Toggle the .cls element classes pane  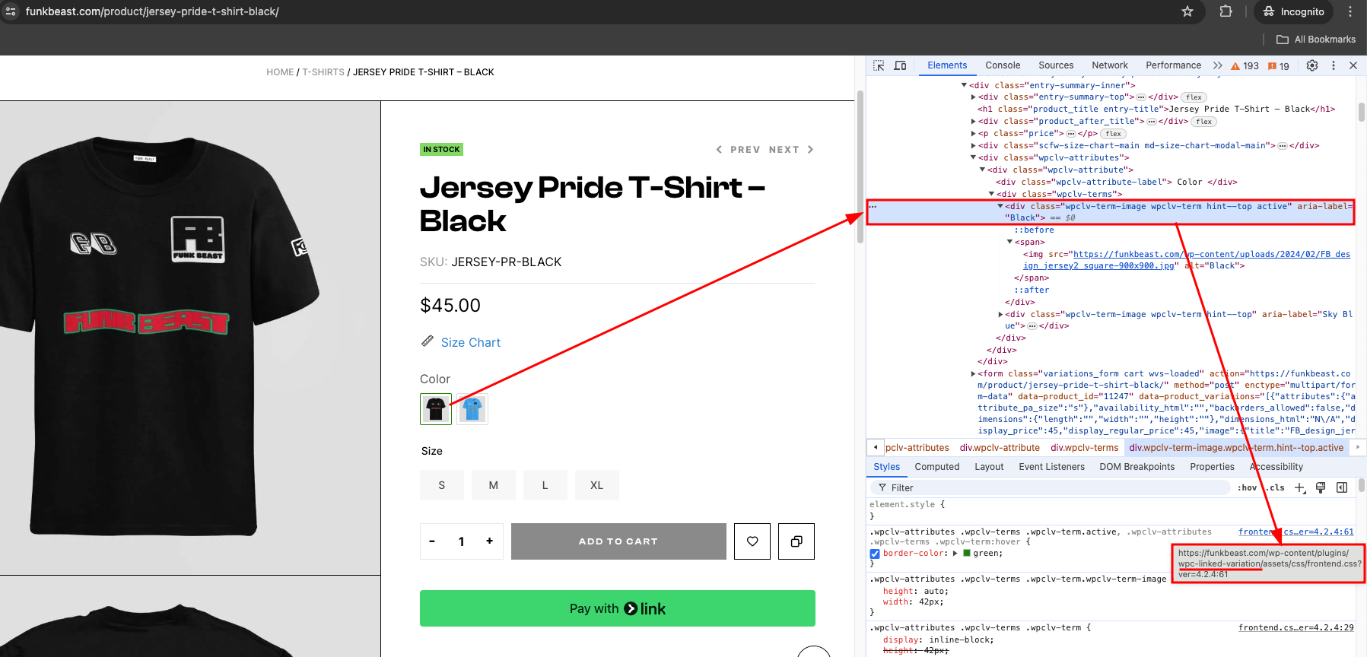click(1276, 488)
